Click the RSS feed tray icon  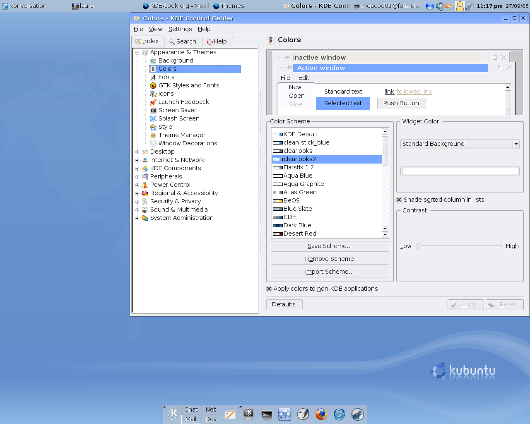click(450, 6)
